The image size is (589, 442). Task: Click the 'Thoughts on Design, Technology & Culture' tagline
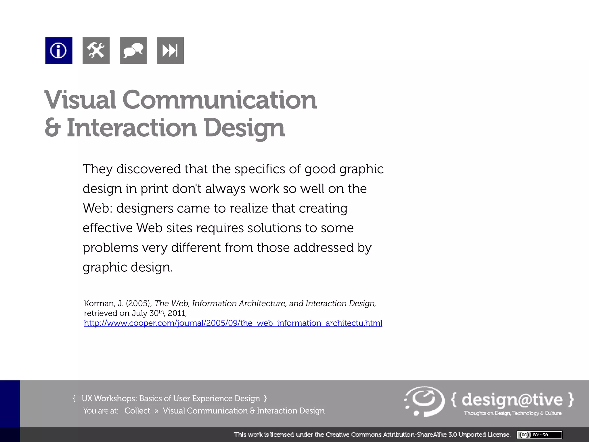(x=512, y=413)
